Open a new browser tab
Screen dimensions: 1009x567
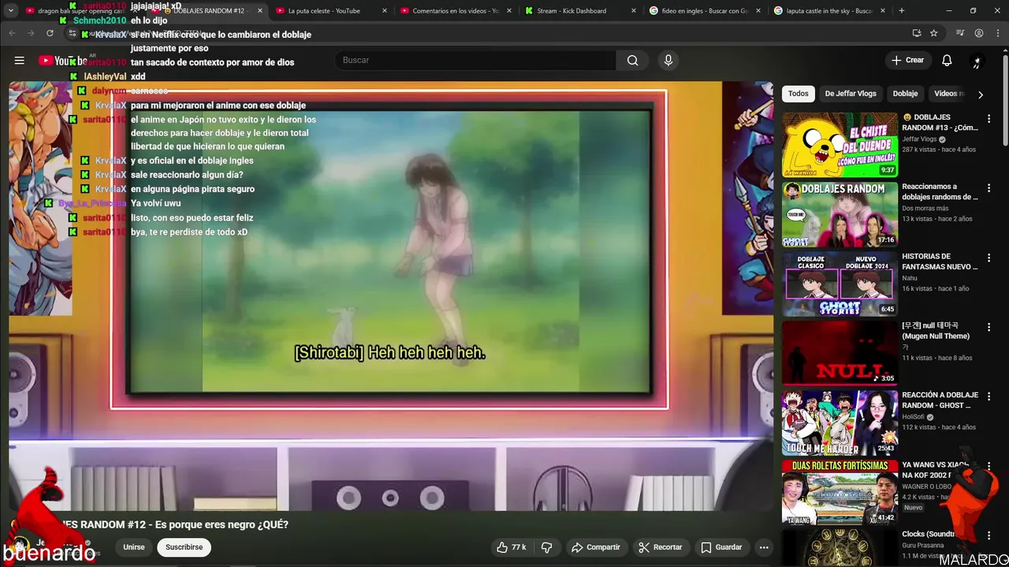(902, 11)
